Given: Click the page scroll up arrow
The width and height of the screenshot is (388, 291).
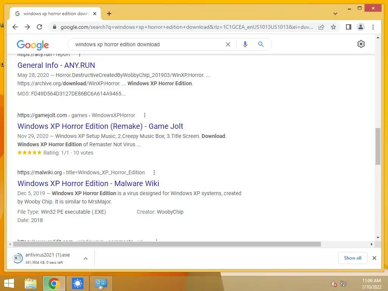Looking at the screenshot, I should click(x=378, y=38).
